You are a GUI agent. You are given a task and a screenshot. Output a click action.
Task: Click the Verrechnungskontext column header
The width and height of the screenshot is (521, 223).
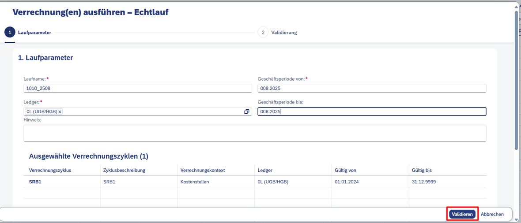click(x=203, y=170)
